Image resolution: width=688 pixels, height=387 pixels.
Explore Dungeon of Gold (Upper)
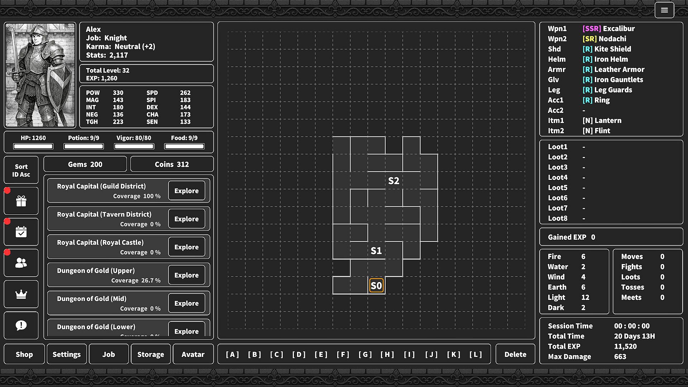(186, 275)
